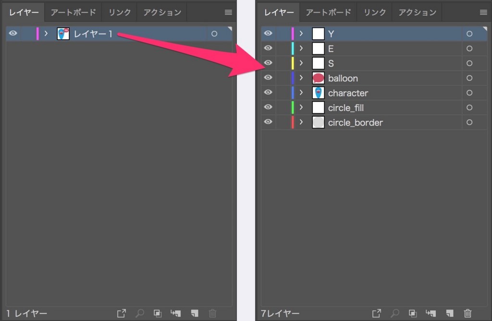Expand the circle_fill layer arrow
This screenshot has height=321, width=492.
301,107
